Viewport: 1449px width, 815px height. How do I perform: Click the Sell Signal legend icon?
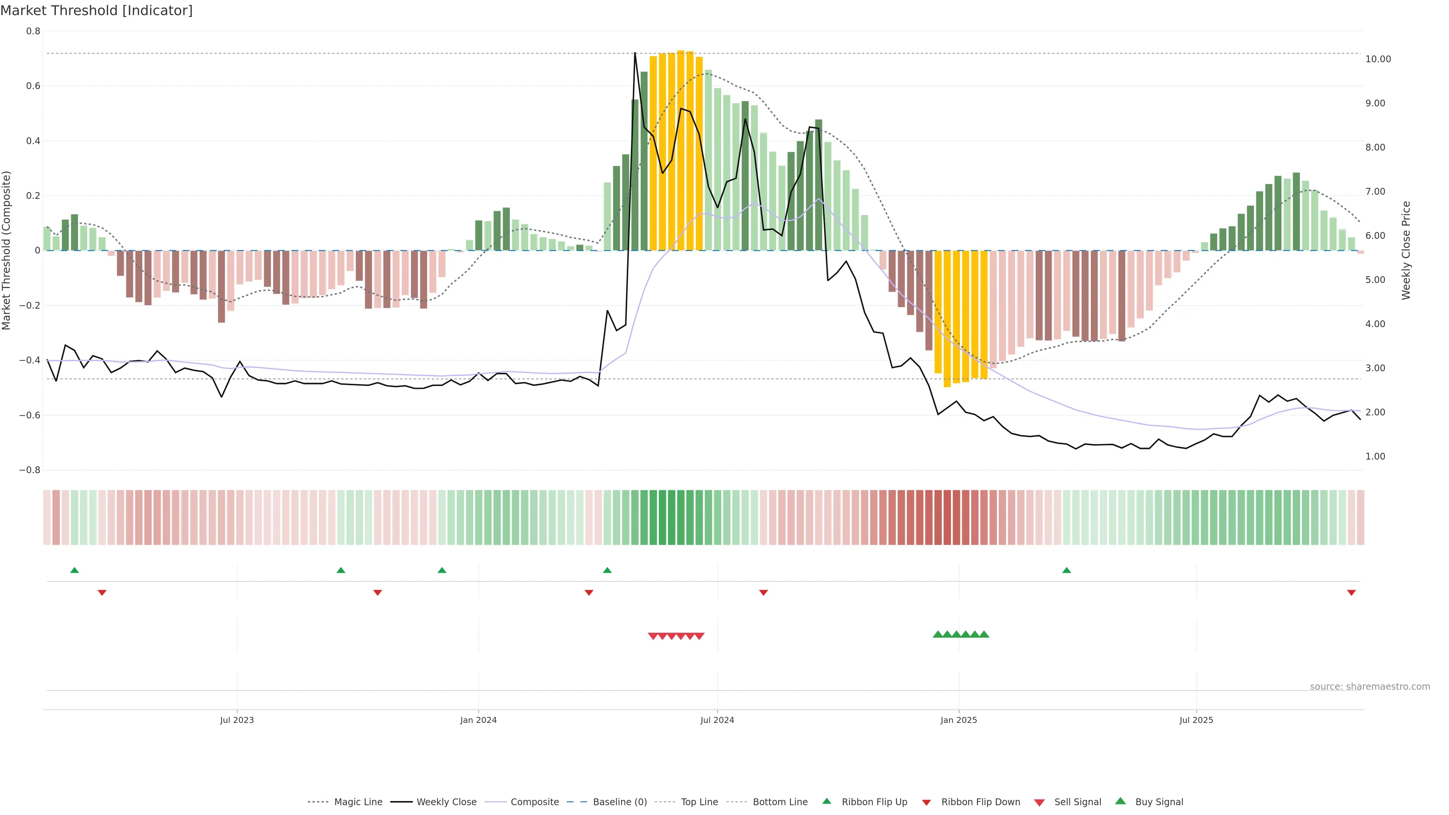tap(1040, 802)
